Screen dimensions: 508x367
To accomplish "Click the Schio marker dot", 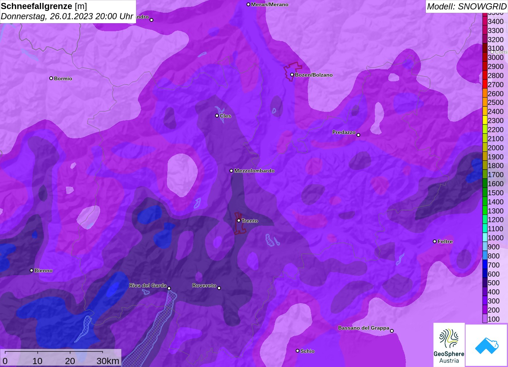I will coord(298,351).
